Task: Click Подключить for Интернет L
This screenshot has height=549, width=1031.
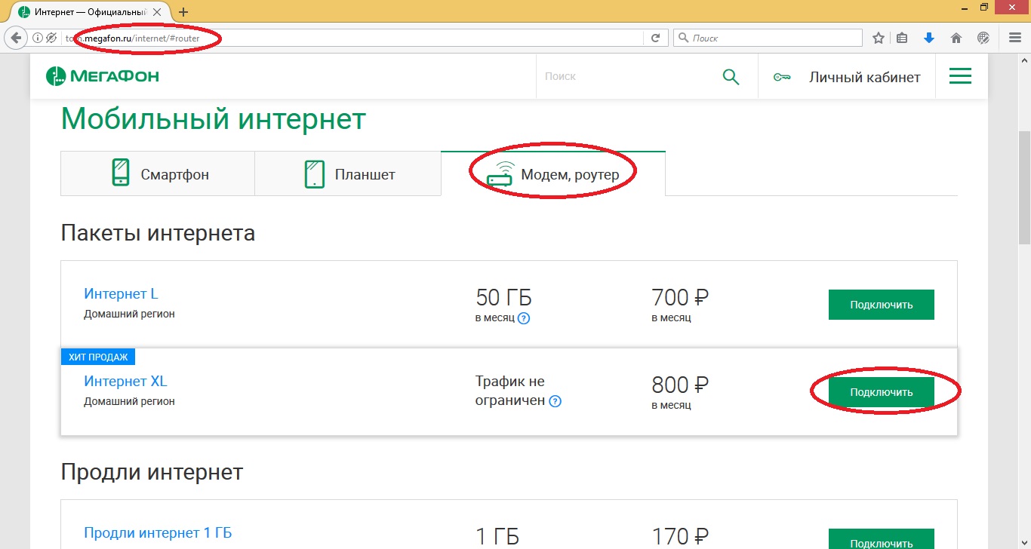Action: [881, 304]
